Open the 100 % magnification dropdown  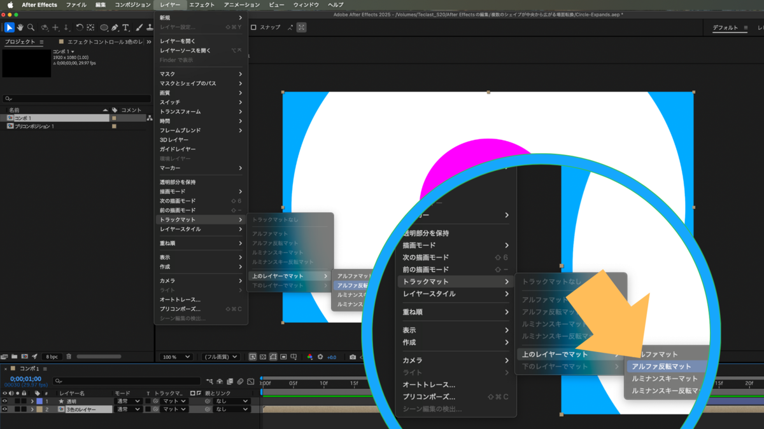coord(176,357)
